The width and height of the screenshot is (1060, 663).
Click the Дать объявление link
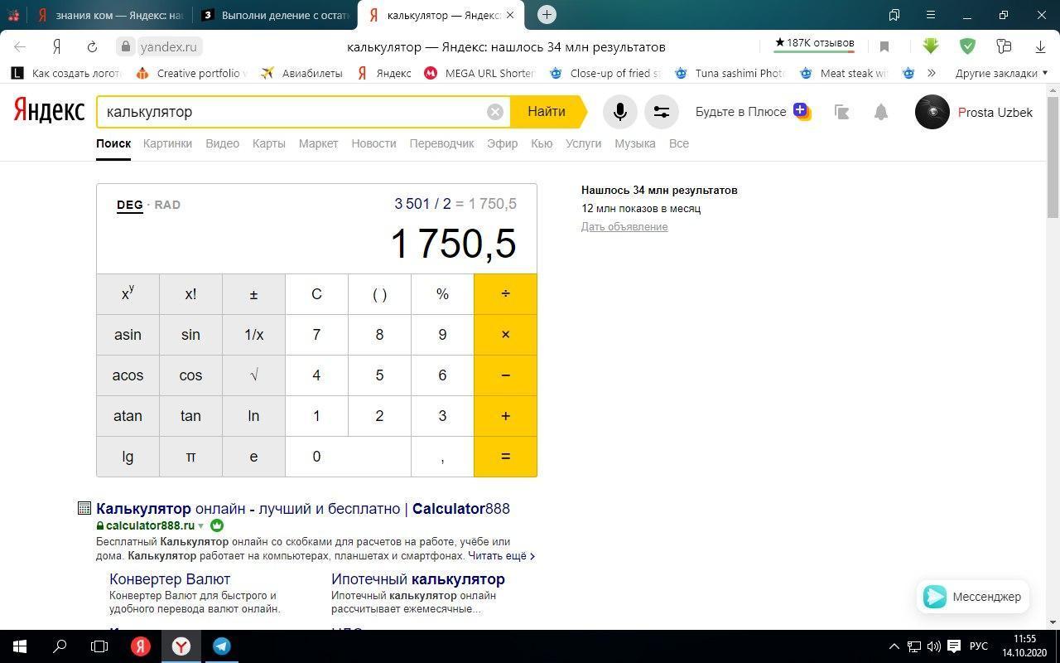tap(624, 227)
